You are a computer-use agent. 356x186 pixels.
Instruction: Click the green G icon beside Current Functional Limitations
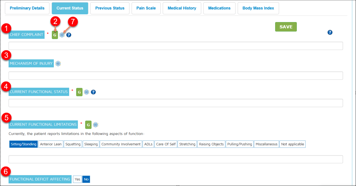[x=88, y=125]
